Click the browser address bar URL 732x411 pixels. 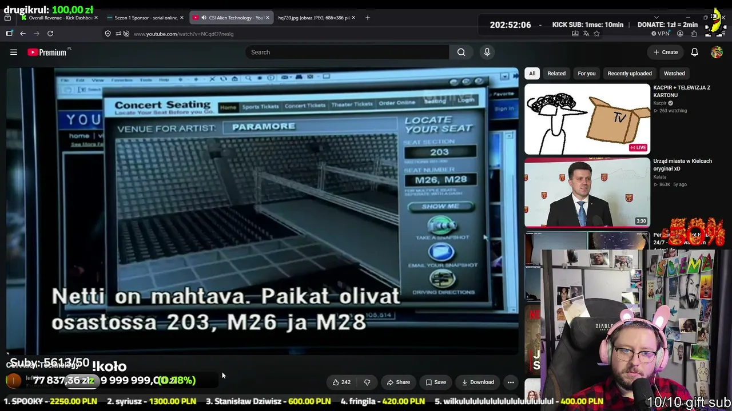pos(184,34)
